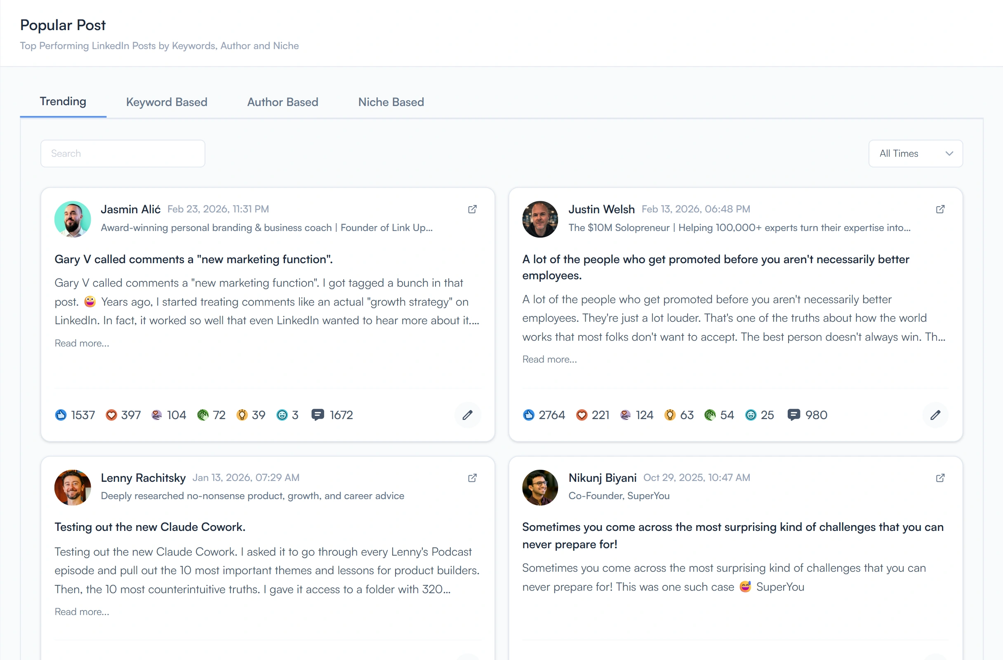Viewport: 1003px width, 660px height.
Task: Open the Author Based section
Action: point(283,102)
